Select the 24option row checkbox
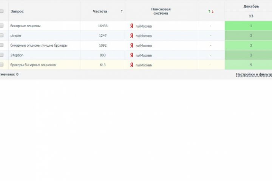The width and height of the screenshot is (272, 181). pos(2,55)
